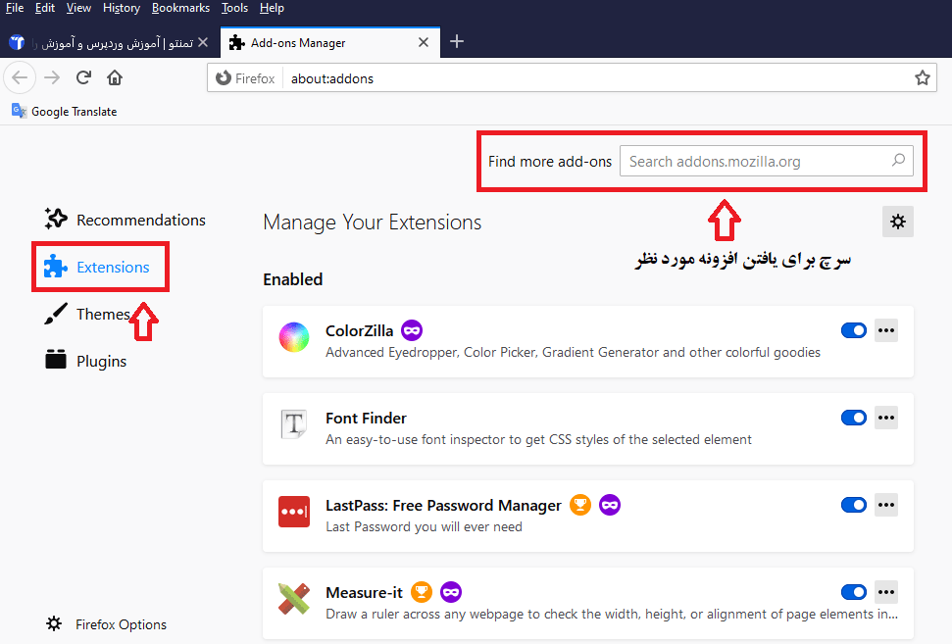Click LastPass's private browsing mask badge

tap(610, 505)
